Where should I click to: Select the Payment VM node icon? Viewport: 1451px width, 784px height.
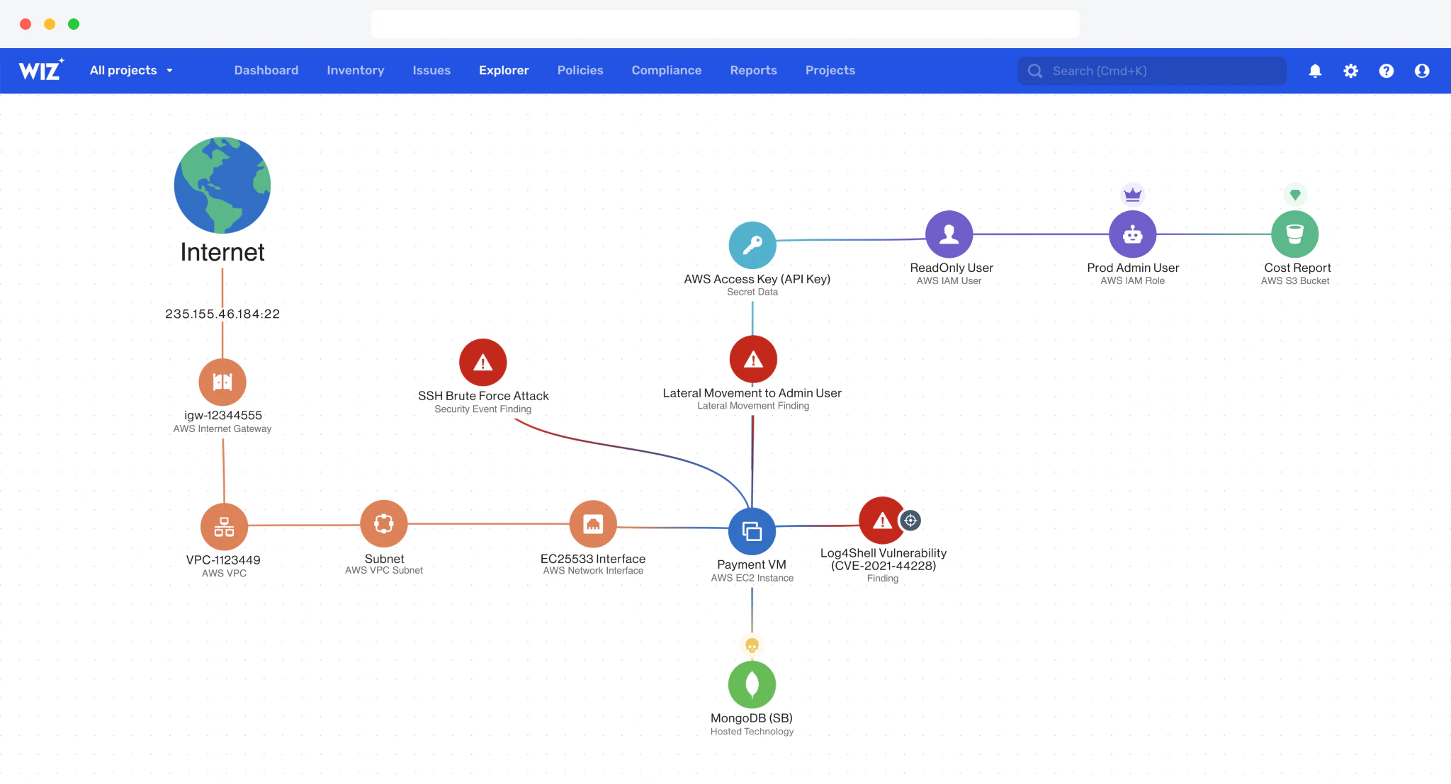click(x=752, y=531)
